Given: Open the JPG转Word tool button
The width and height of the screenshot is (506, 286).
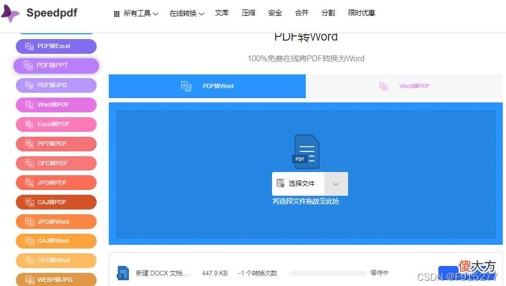Looking at the screenshot, I should click(56, 222).
